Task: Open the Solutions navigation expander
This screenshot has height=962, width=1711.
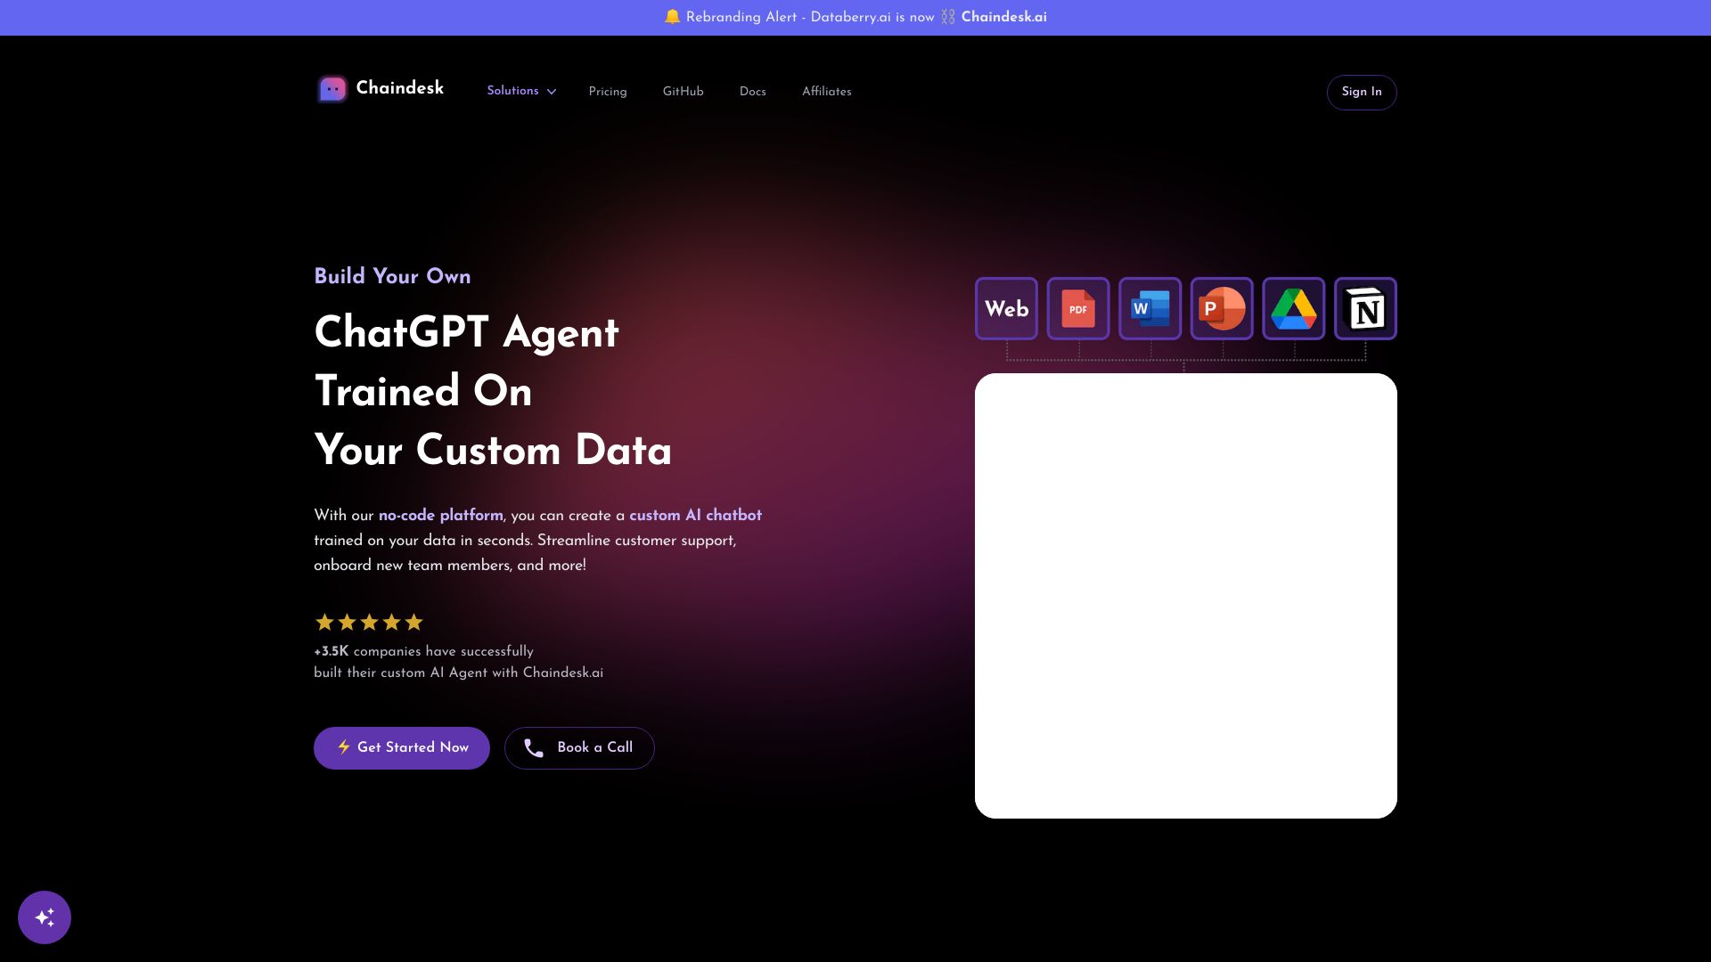Action: pyautogui.click(x=523, y=91)
